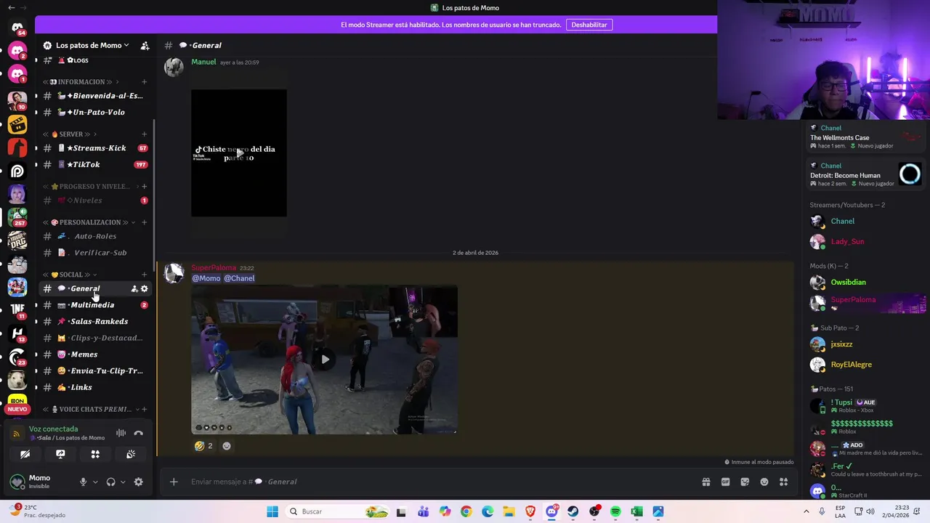Image resolution: width=930 pixels, height=523 pixels.
Task: Disconnect from voice with hang-up icon
Action: click(x=139, y=433)
